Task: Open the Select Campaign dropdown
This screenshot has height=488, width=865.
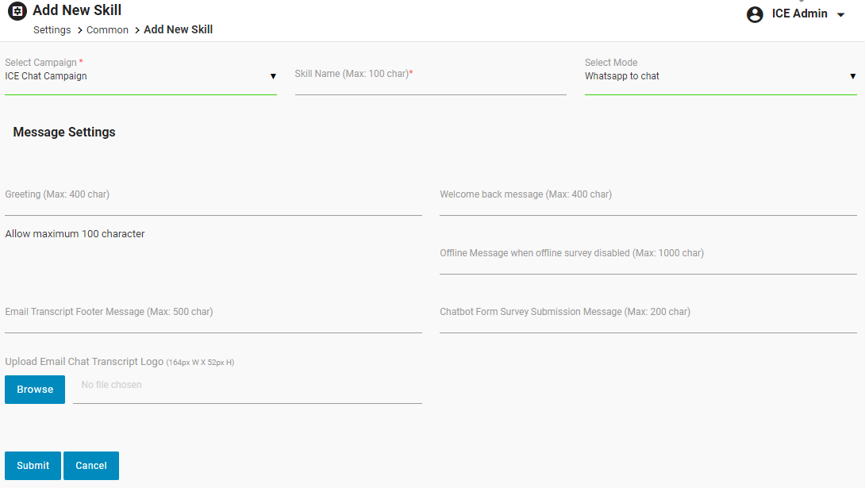Action: pyautogui.click(x=140, y=77)
